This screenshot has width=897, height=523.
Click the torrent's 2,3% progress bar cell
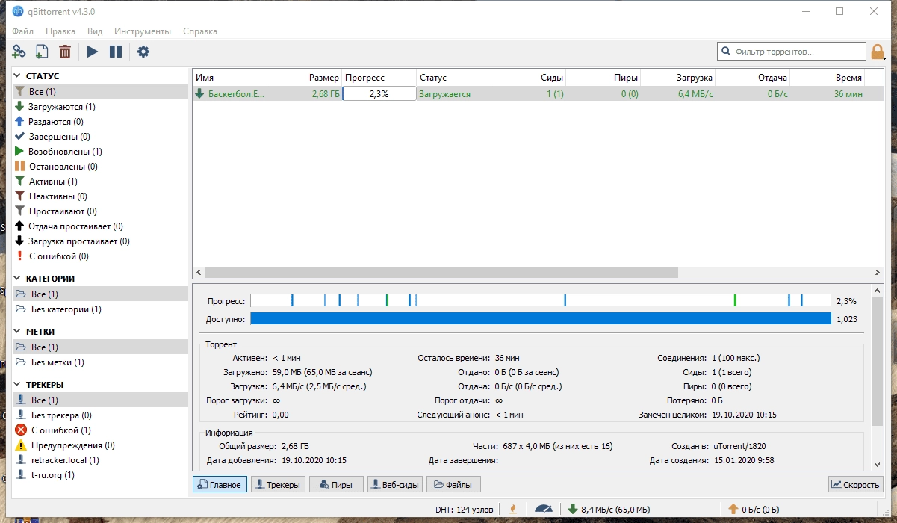379,94
